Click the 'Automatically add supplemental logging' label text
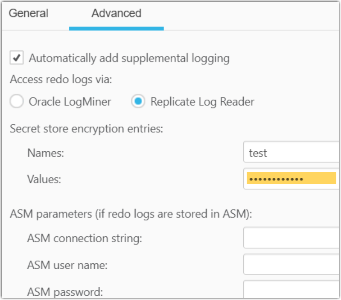The image size is (341, 300). pyautogui.click(x=129, y=58)
